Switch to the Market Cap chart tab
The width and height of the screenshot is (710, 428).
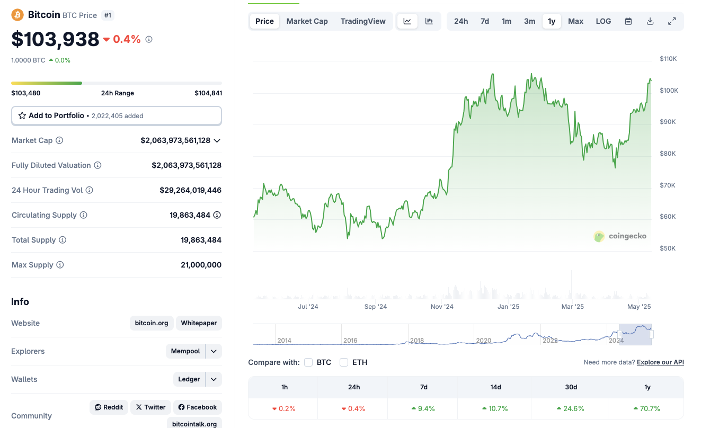pyautogui.click(x=307, y=21)
